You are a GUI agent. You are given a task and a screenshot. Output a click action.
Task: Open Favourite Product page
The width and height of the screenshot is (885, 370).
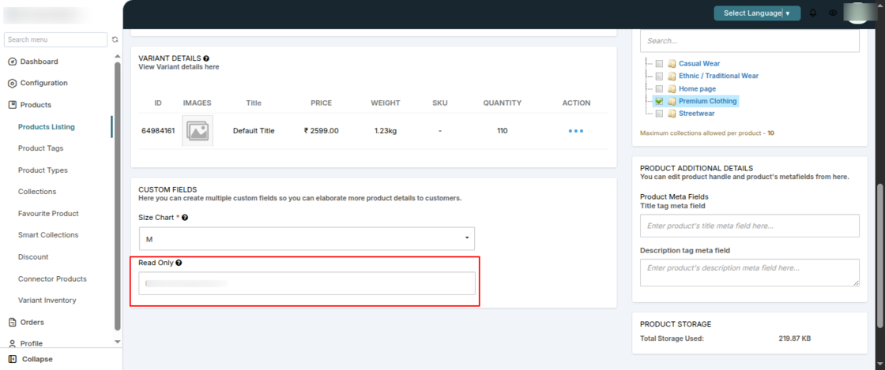48,214
